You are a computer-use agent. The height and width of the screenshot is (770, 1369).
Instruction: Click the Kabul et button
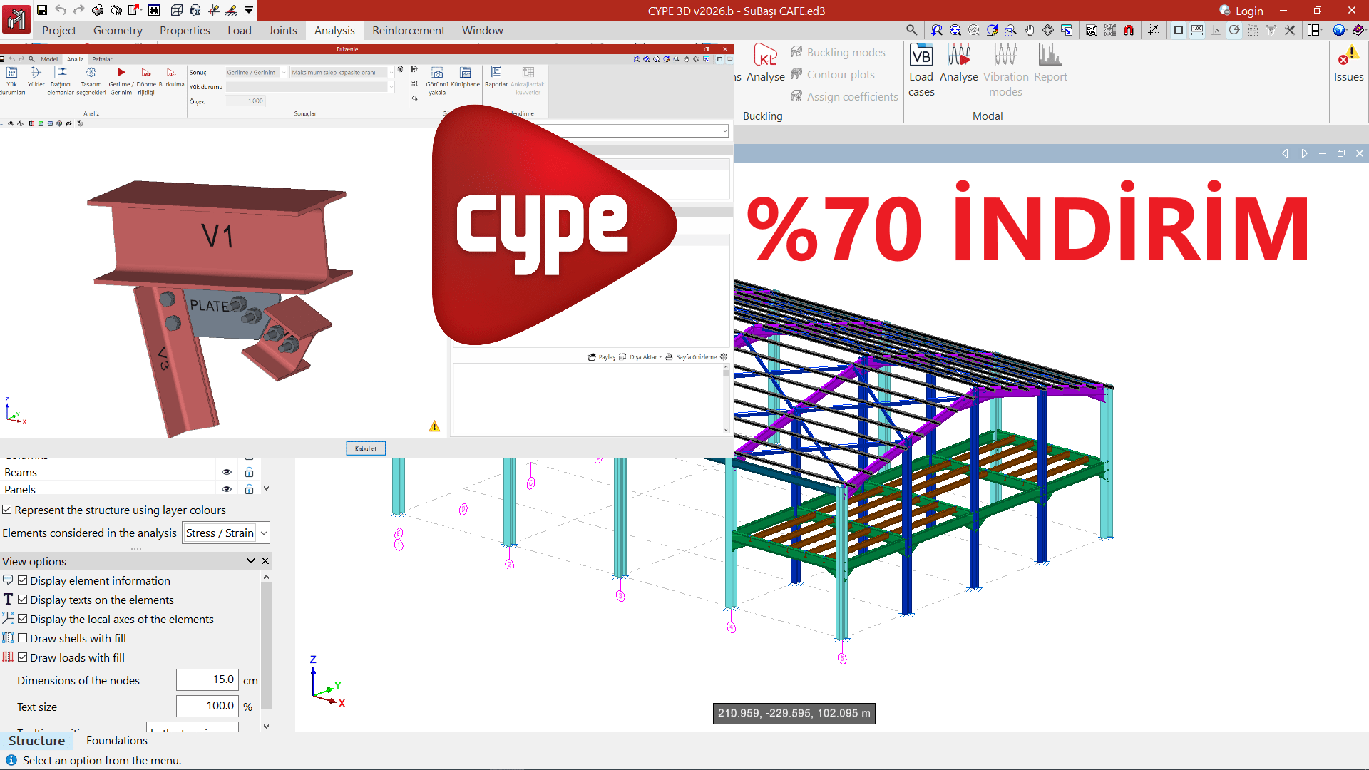[x=366, y=448]
